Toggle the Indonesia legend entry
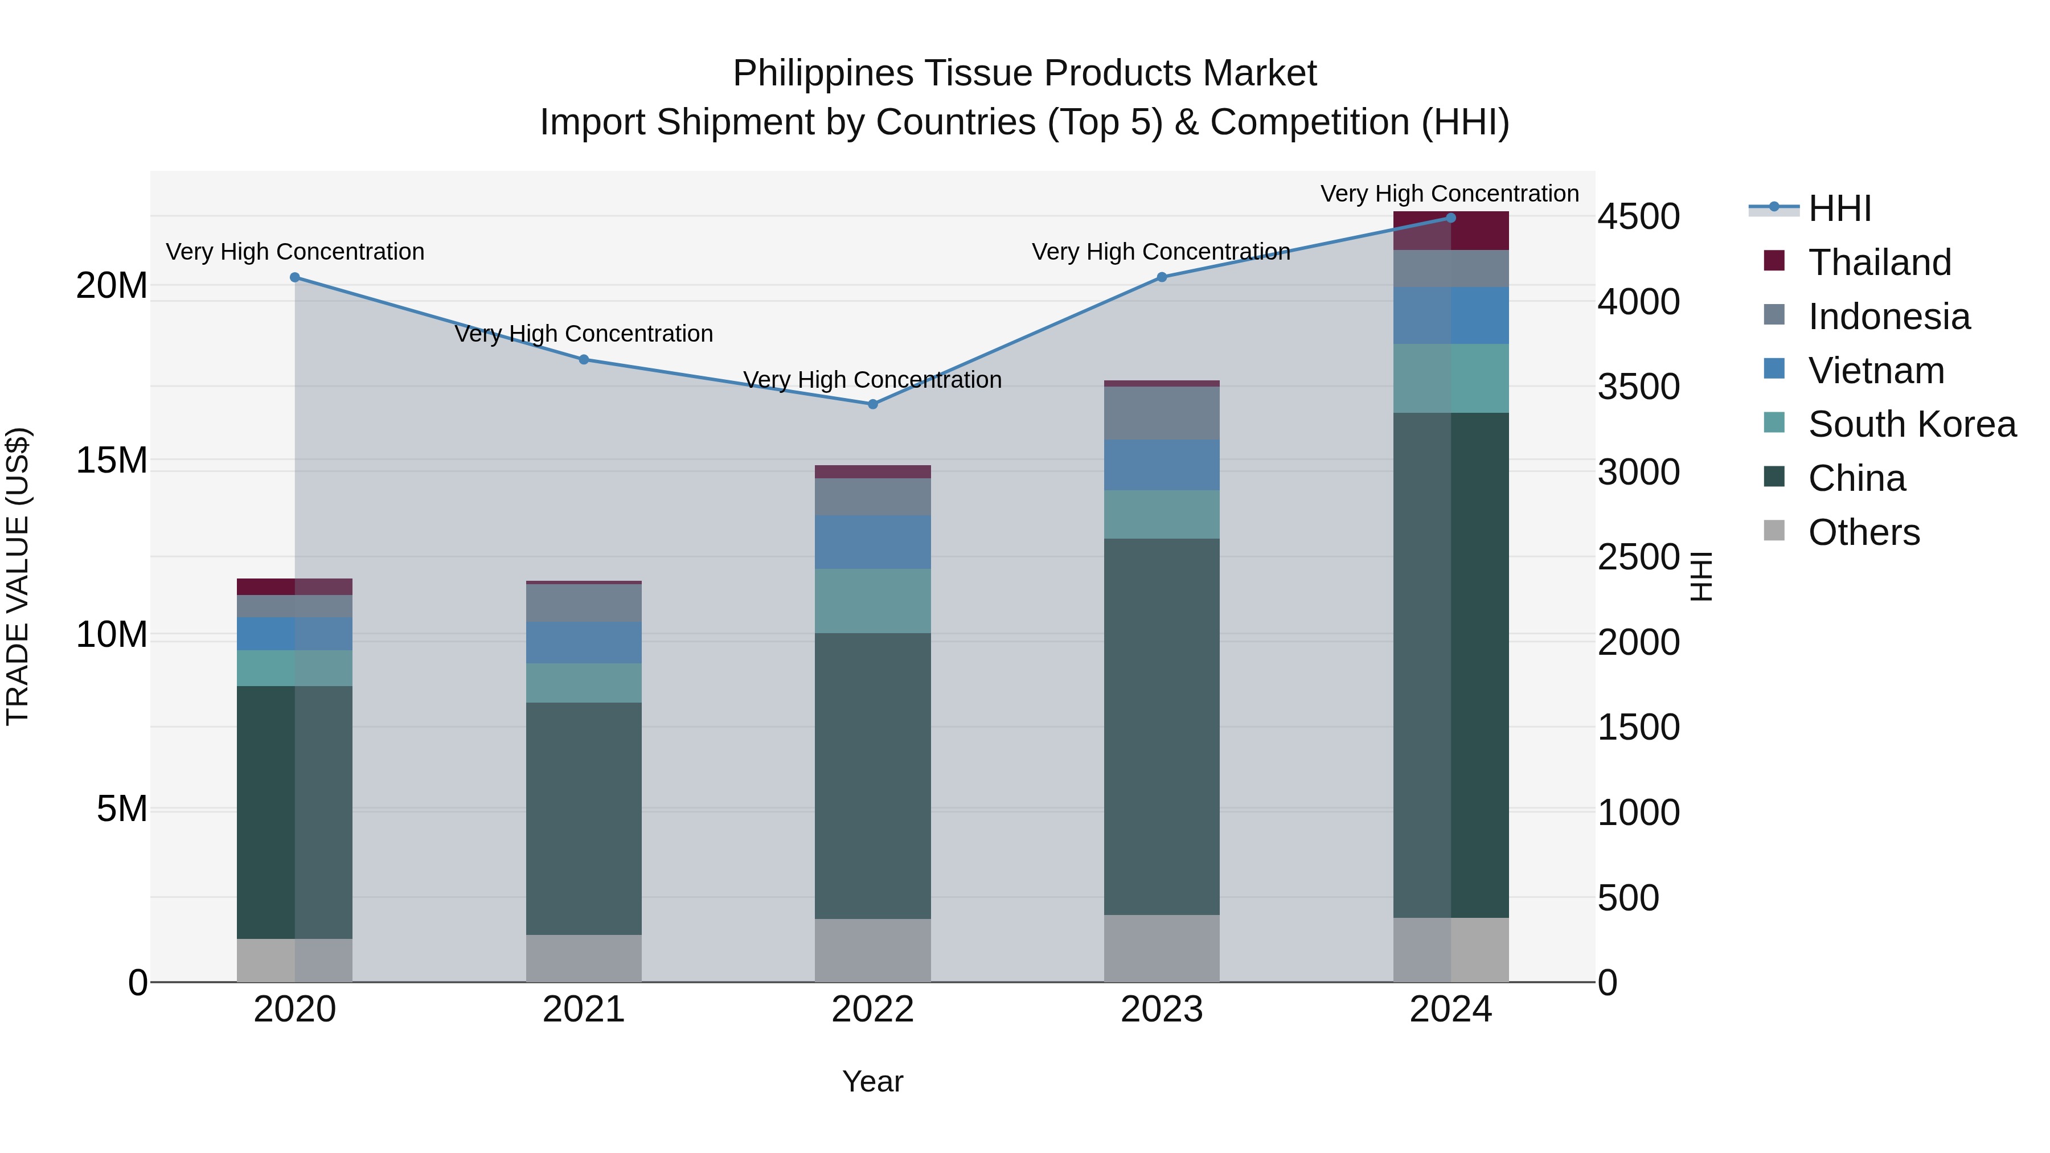This screenshot has height=1153, width=2050. click(x=1867, y=316)
